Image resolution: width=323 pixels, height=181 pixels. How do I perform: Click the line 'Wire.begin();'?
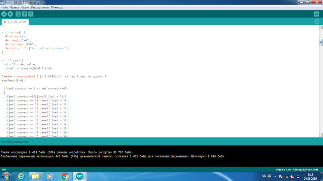pyautogui.click(x=16, y=36)
